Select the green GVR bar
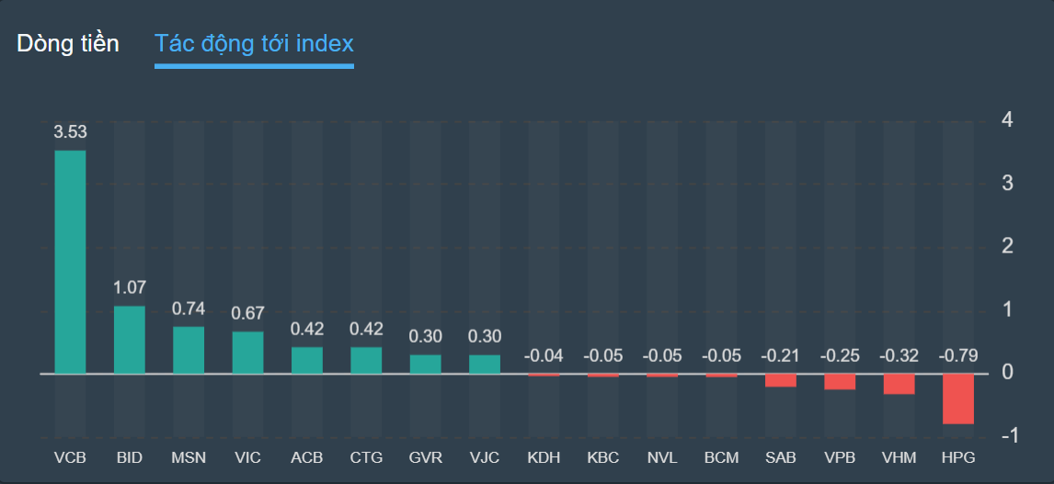The width and height of the screenshot is (1054, 484). 425,364
